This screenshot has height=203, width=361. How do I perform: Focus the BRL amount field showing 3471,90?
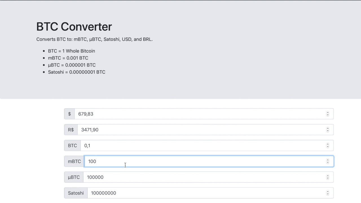point(197,130)
